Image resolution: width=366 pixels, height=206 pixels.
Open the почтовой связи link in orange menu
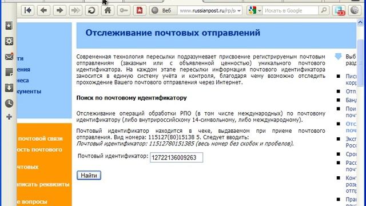coord(40,138)
